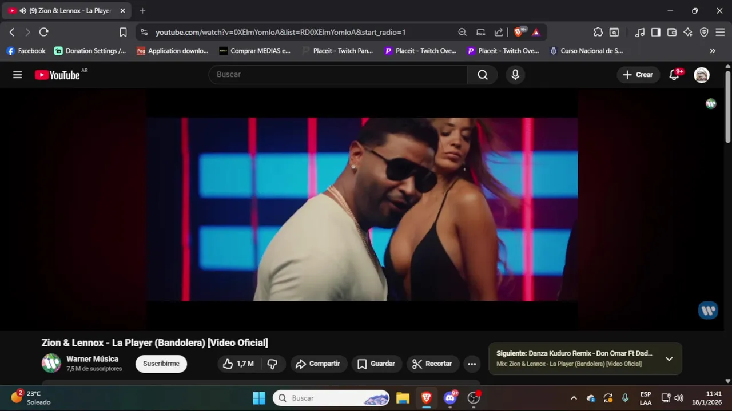Open the Windows Start menu

point(259,398)
